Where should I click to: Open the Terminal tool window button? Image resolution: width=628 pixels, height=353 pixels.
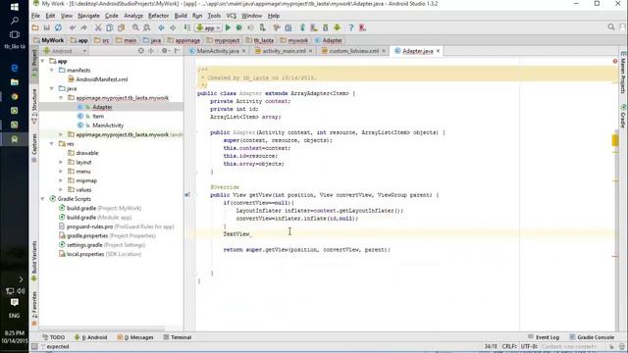point(178,337)
